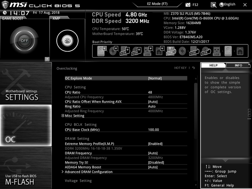This screenshot has width=252, height=189.
Task: Select the legacy hard disk boot icon
Action: pyautogui.click(x=228, y=51)
